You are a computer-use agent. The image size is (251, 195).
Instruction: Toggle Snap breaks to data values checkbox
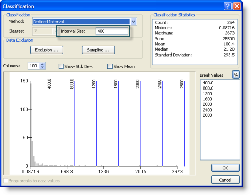point(6,181)
